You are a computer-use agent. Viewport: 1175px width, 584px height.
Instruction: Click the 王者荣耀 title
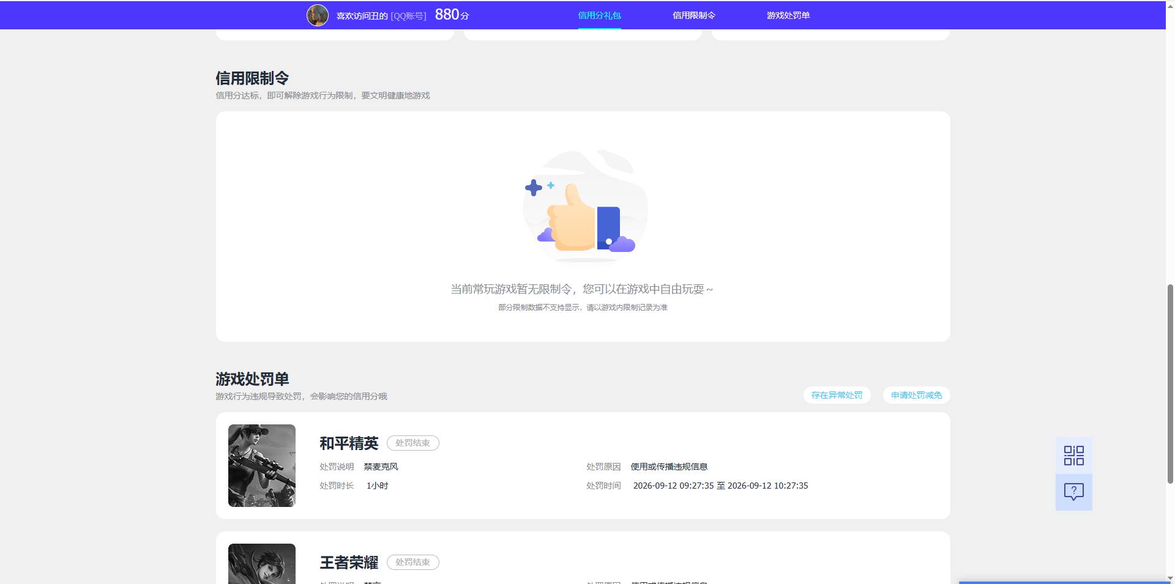[349, 562]
